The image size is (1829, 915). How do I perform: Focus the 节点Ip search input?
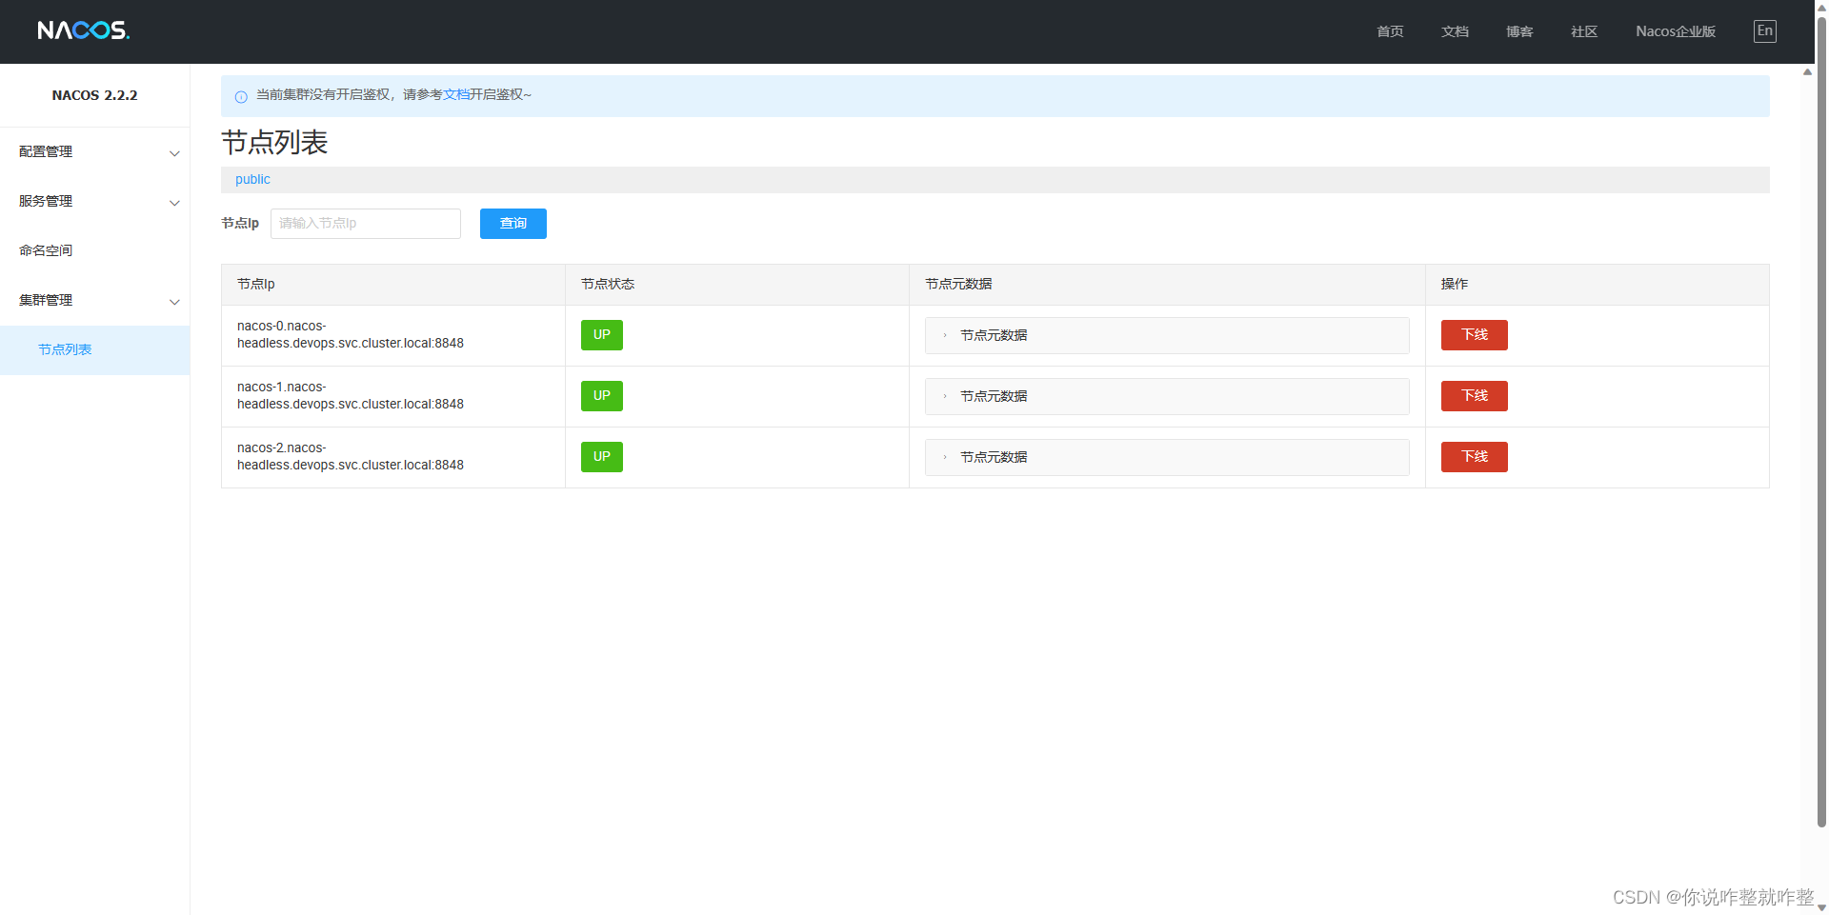[366, 224]
